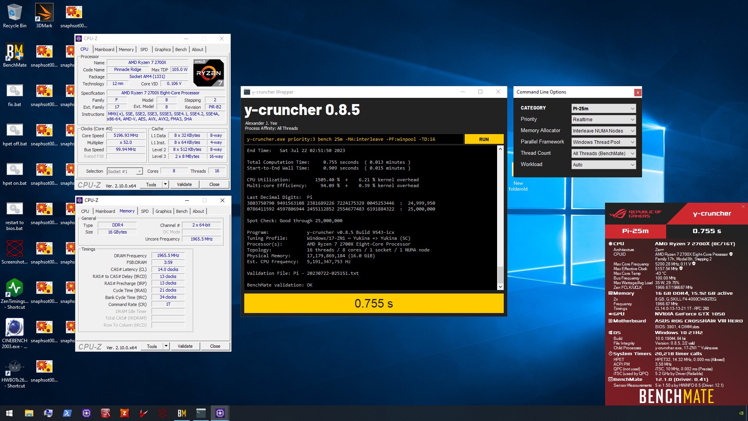Open Graphics tab in lower CPU-Z window
Screen dimensions: 748x421
(163, 211)
